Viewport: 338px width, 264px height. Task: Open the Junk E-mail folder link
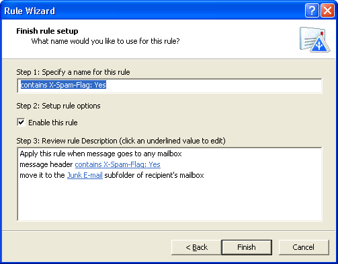(85, 175)
